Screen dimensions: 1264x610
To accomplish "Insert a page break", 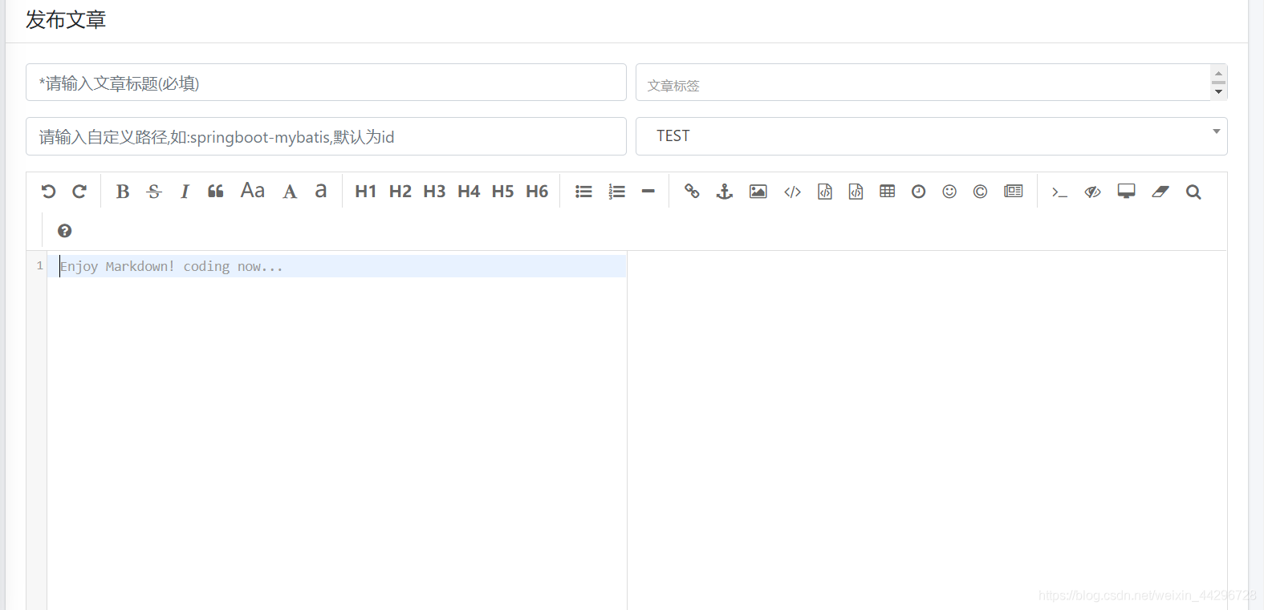I will (x=1014, y=192).
